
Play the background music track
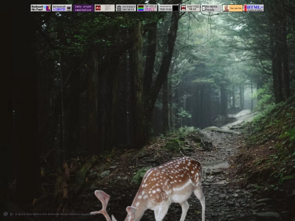(11, 214)
